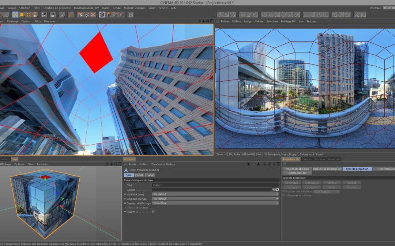Select the Move tool in the top toolbar
395x246 pixels.
[x=15, y=15]
